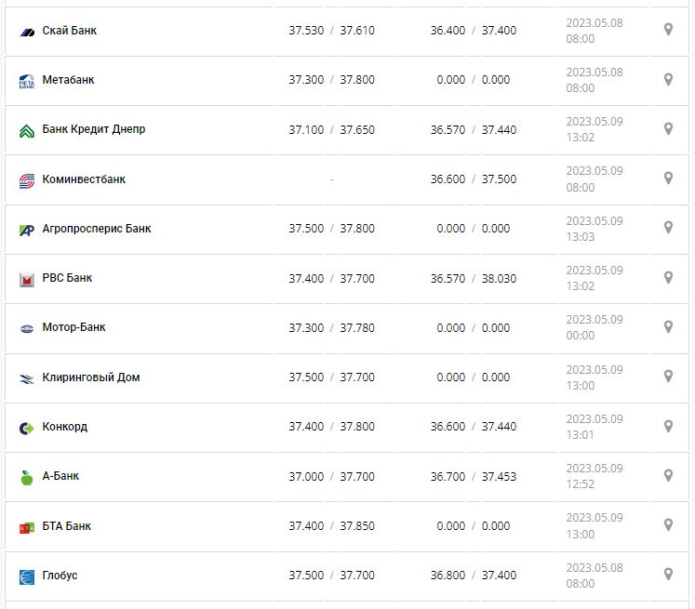This screenshot has width=695, height=609.
Task: Open the Клиринговый Дом location pin
Action: point(668,377)
